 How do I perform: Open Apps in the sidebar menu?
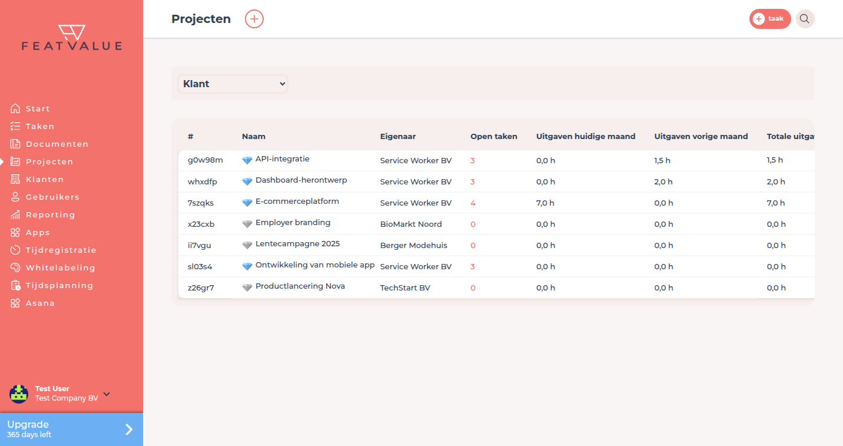click(38, 232)
